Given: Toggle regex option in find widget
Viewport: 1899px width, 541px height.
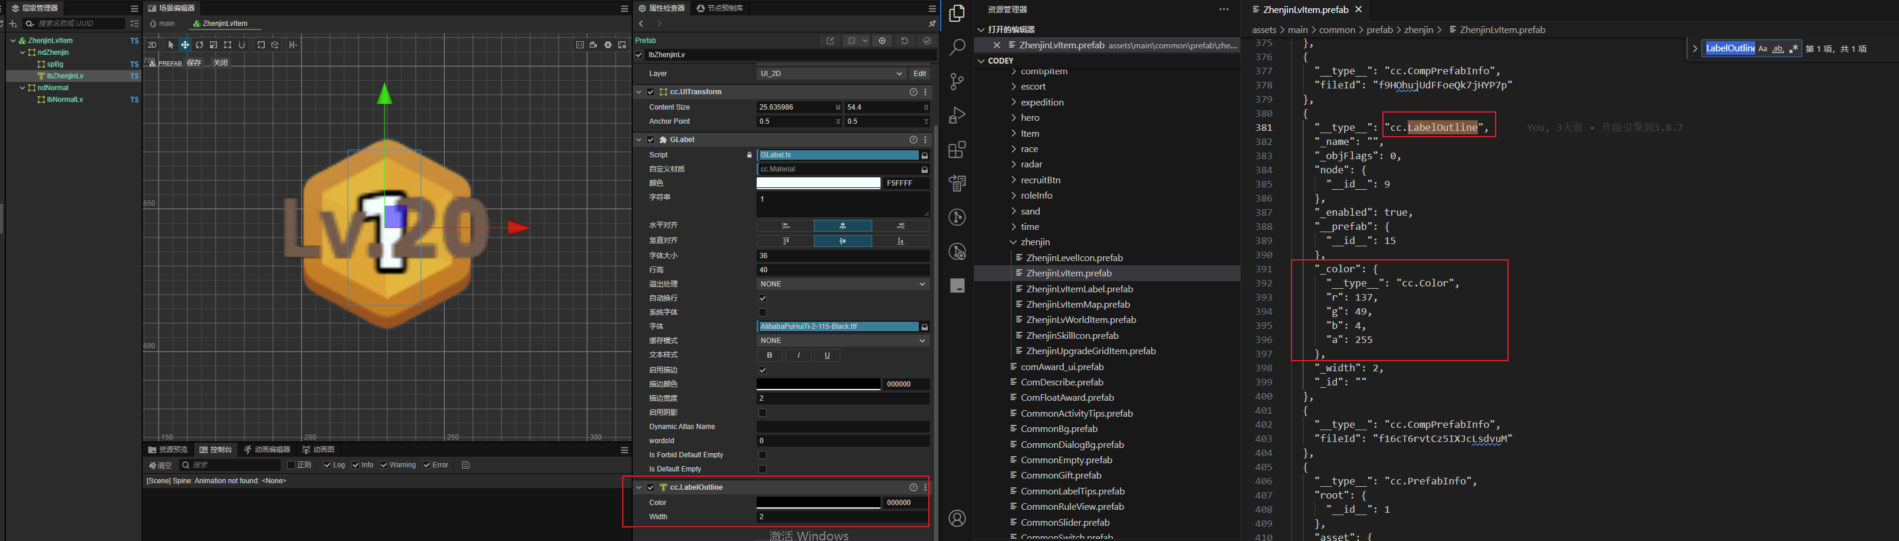Looking at the screenshot, I should [1793, 49].
